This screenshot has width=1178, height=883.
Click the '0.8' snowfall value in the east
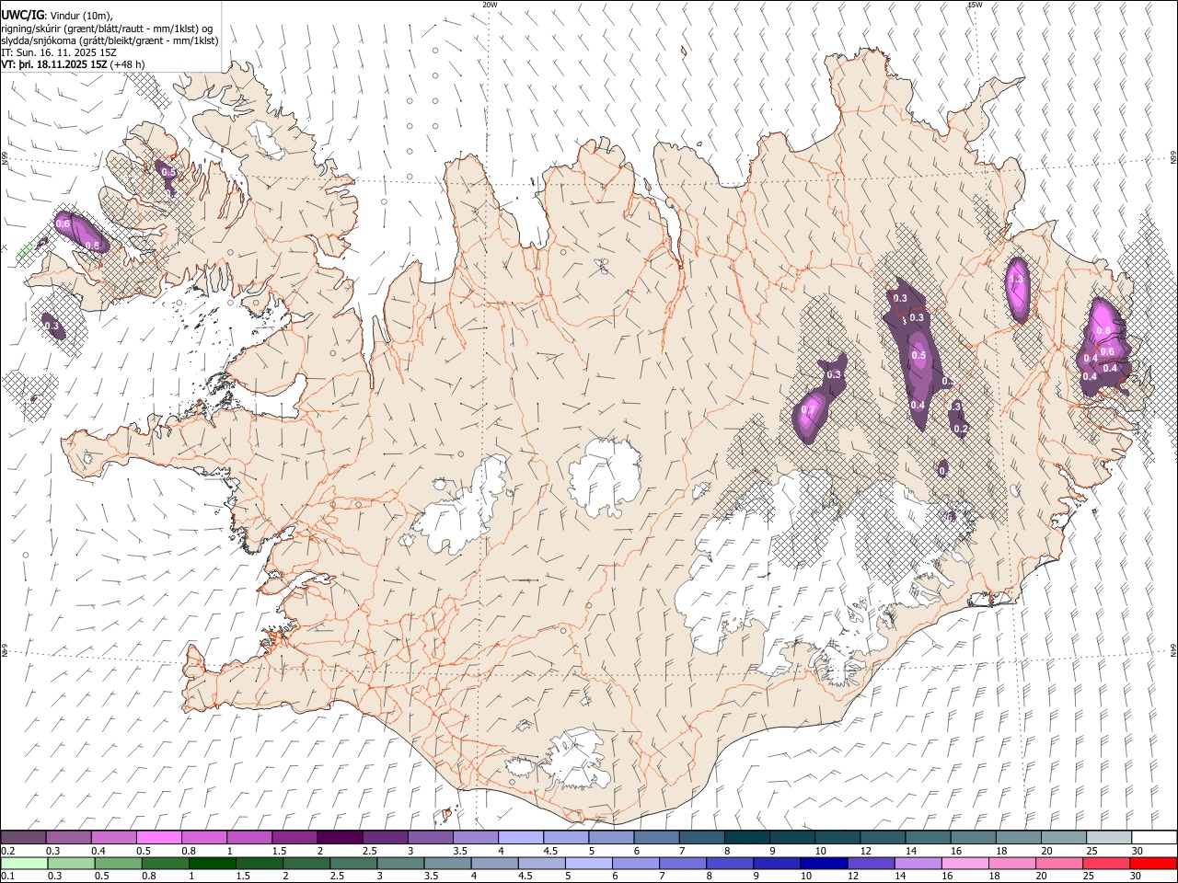1104,330
